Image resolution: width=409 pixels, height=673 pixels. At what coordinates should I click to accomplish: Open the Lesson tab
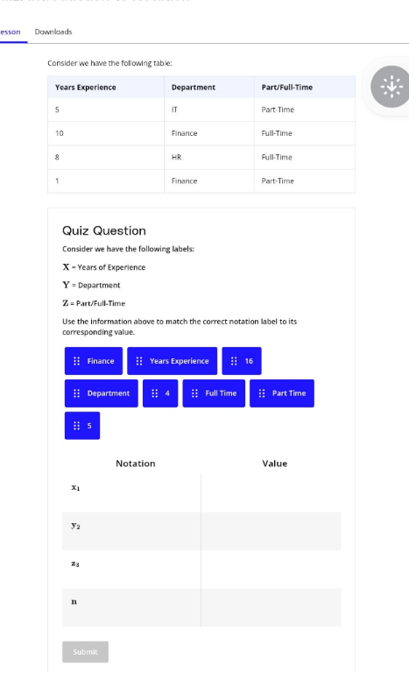click(x=11, y=32)
